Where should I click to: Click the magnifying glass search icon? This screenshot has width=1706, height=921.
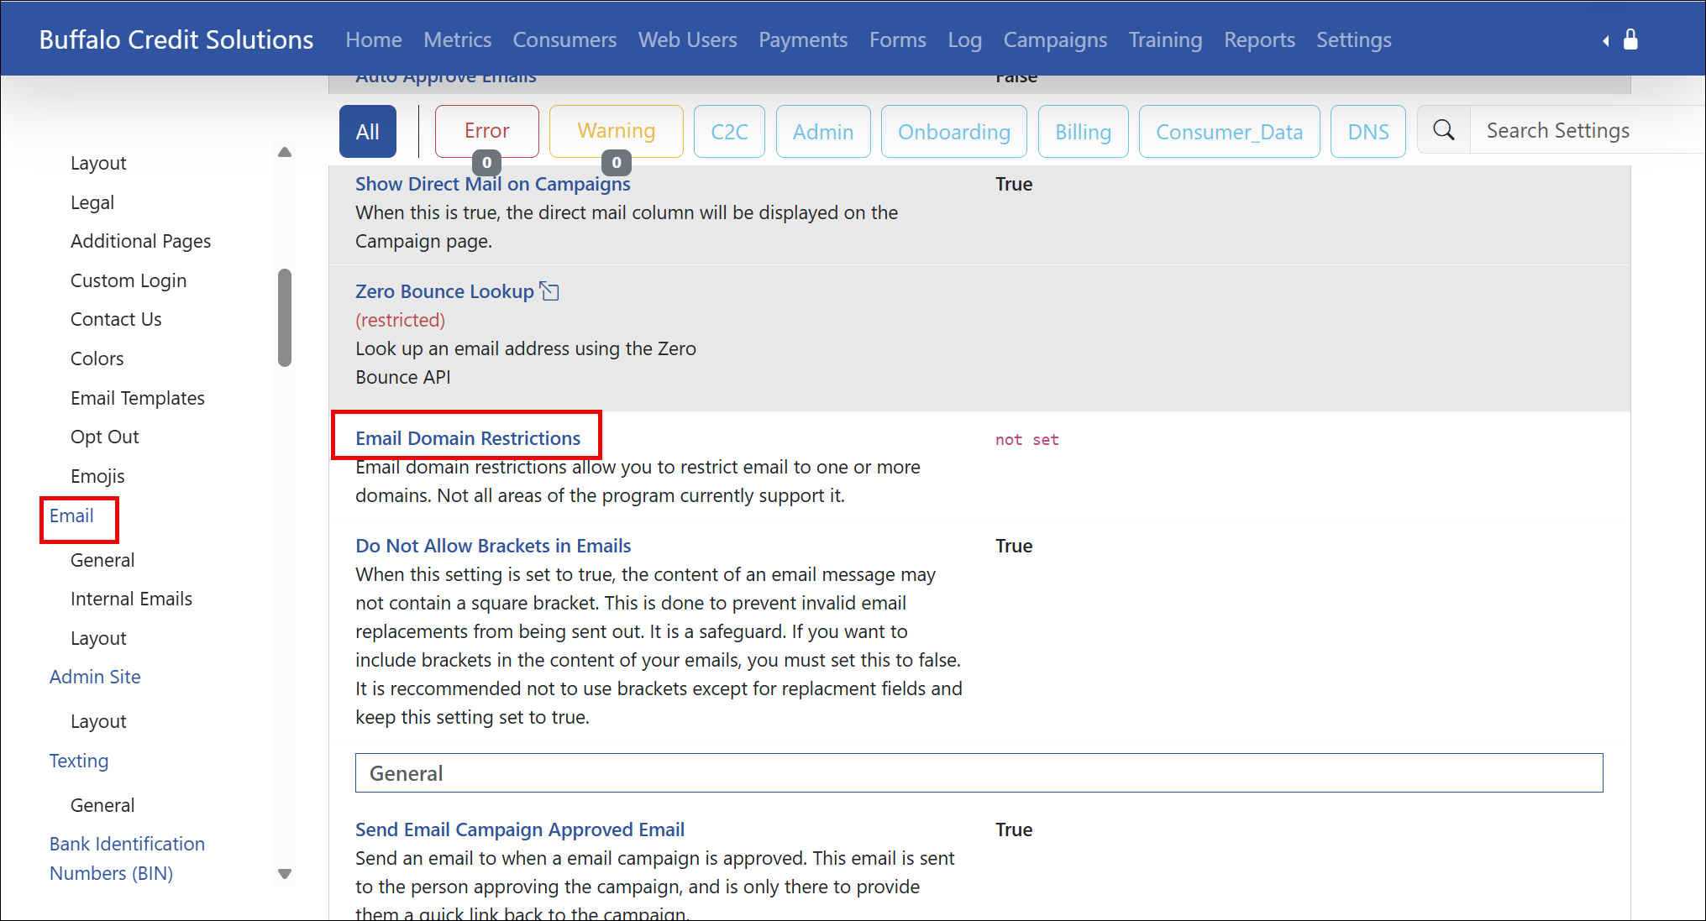(1443, 130)
